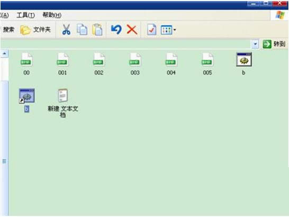Viewport: 289px width, 217px height.
Task: Open the 文件夹 folders pane
Action: tap(35, 30)
